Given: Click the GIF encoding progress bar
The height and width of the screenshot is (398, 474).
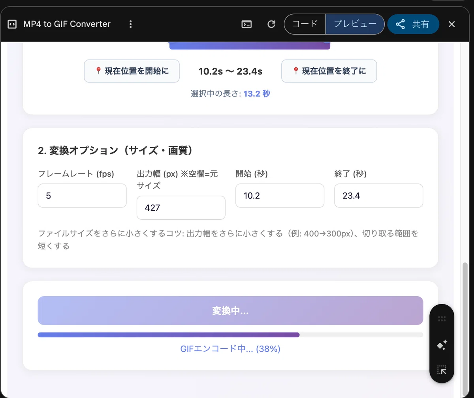Looking at the screenshot, I should pos(230,335).
